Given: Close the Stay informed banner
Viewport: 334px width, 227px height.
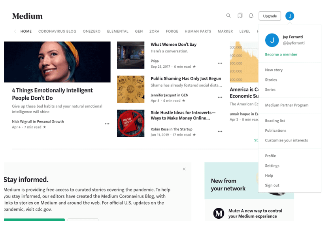Looking at the screenshot, I should click(x=184, y=169).
